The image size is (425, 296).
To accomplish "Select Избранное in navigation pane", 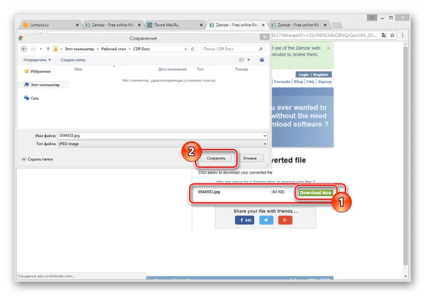I will click(x=38, y=71).
